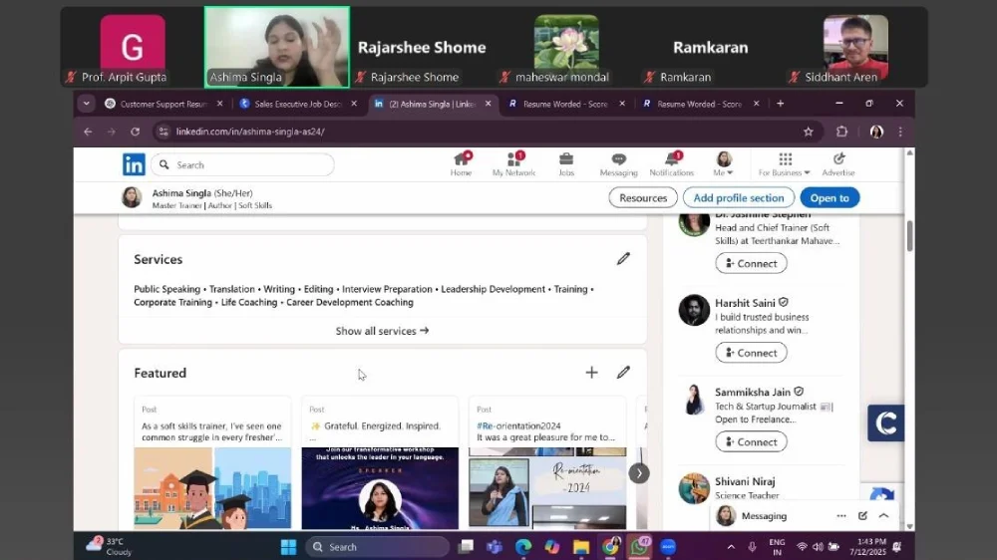This screenshot has height=560, width=997.
Task: Click Show all services link
Action: tap(382, 331)
